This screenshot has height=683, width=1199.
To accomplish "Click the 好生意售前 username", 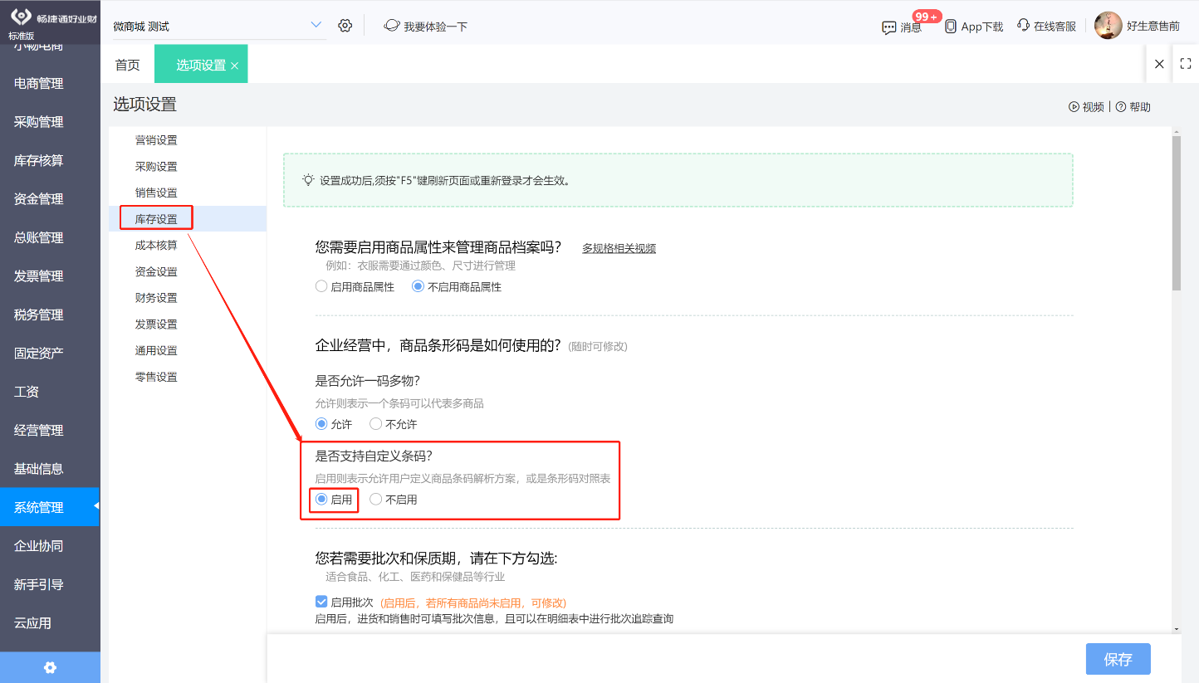I will (x=1153, y=26).
